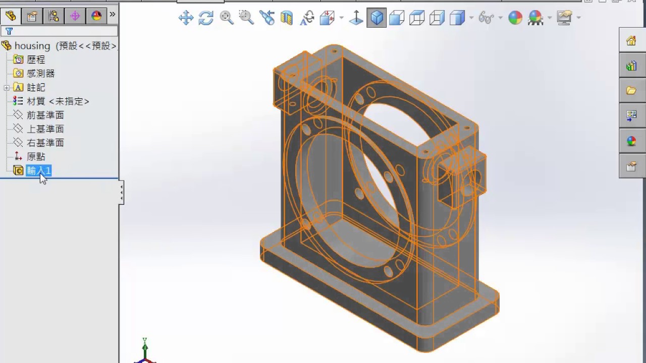Click the housing 3D model in the viewport
This screenshot has width=646, height=363.
[x=380, y=198]
